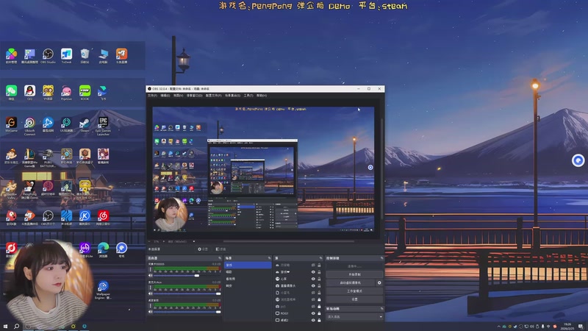Select the Ubisoft Connect desktop icon
The height and width of the screenshot is (331, 588).
coord(29,125)
